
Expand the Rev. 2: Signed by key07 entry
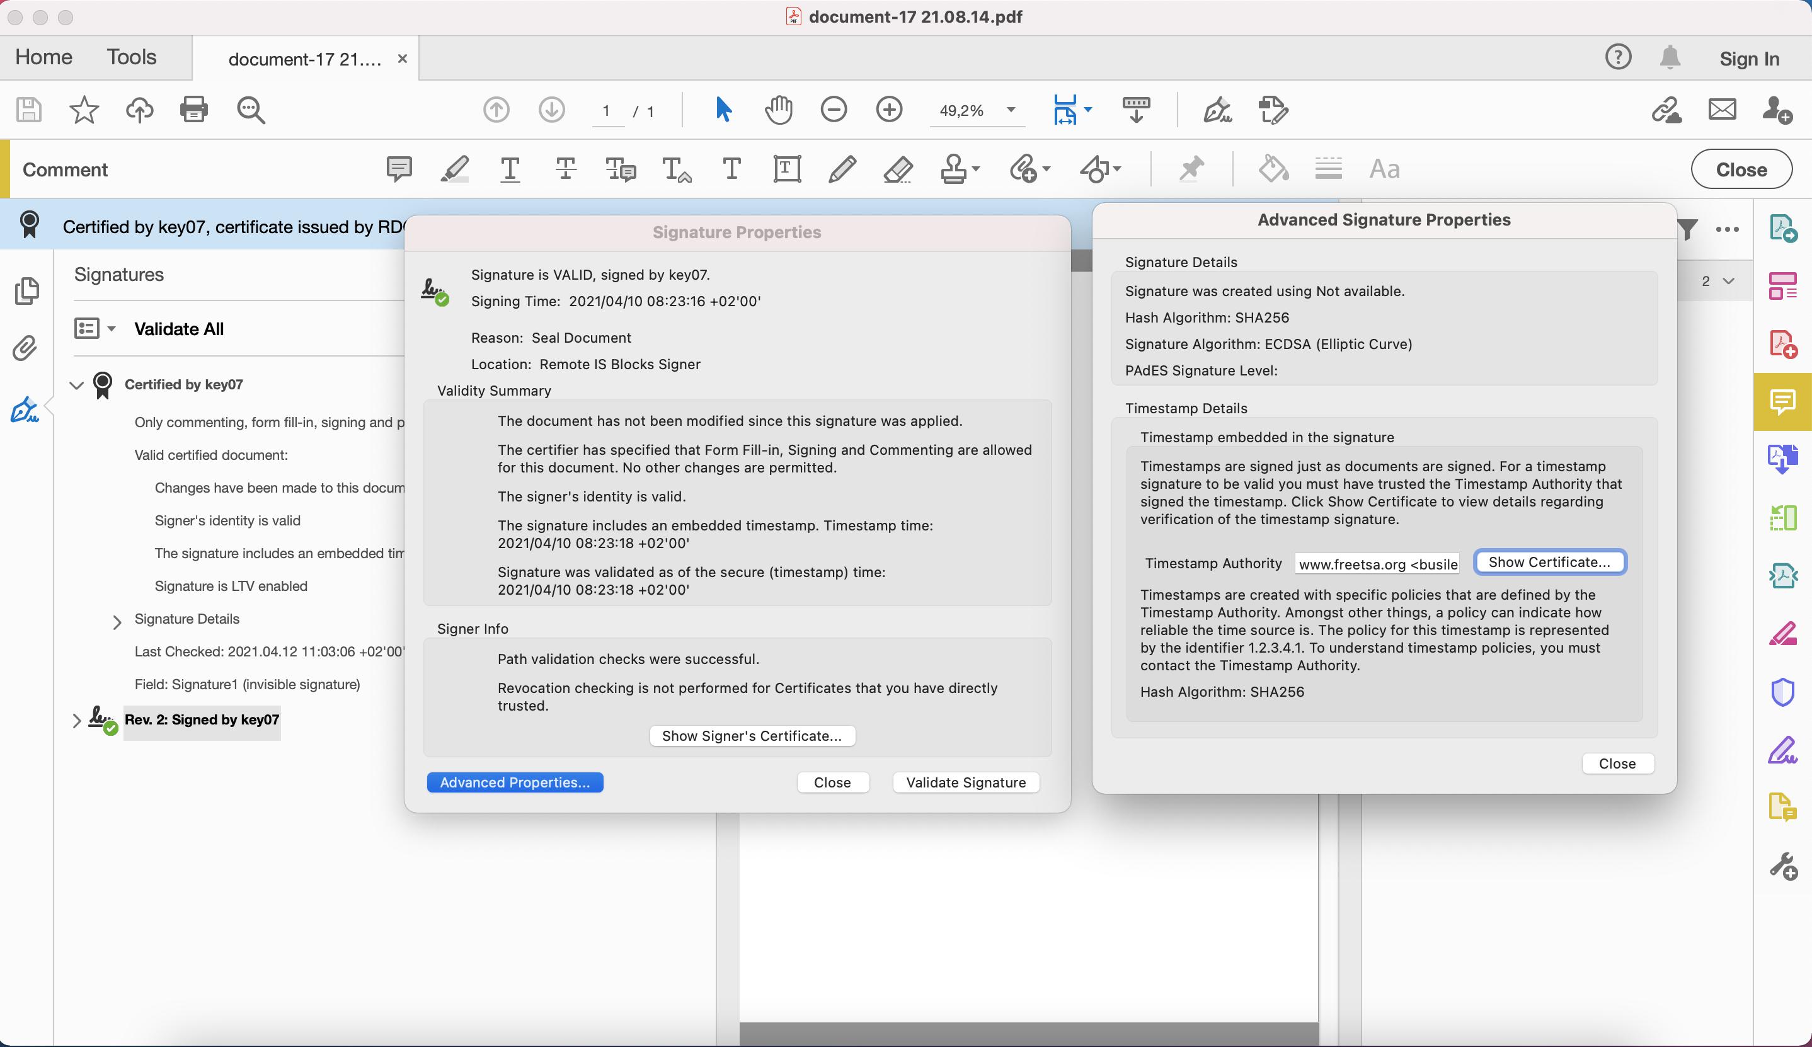click(x=76, y=720)
